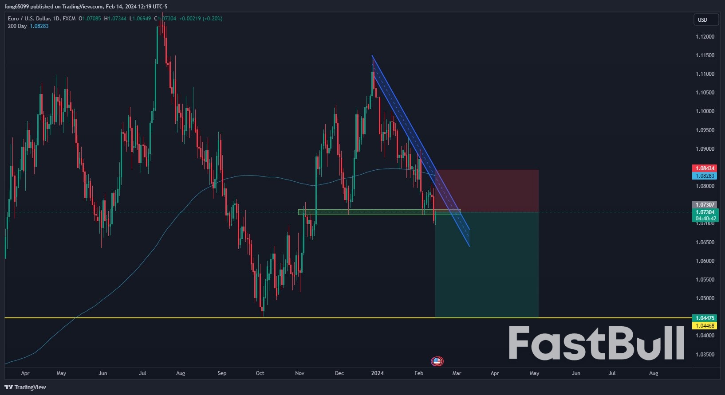Select the green profit zone of short position

coord(487,265)
